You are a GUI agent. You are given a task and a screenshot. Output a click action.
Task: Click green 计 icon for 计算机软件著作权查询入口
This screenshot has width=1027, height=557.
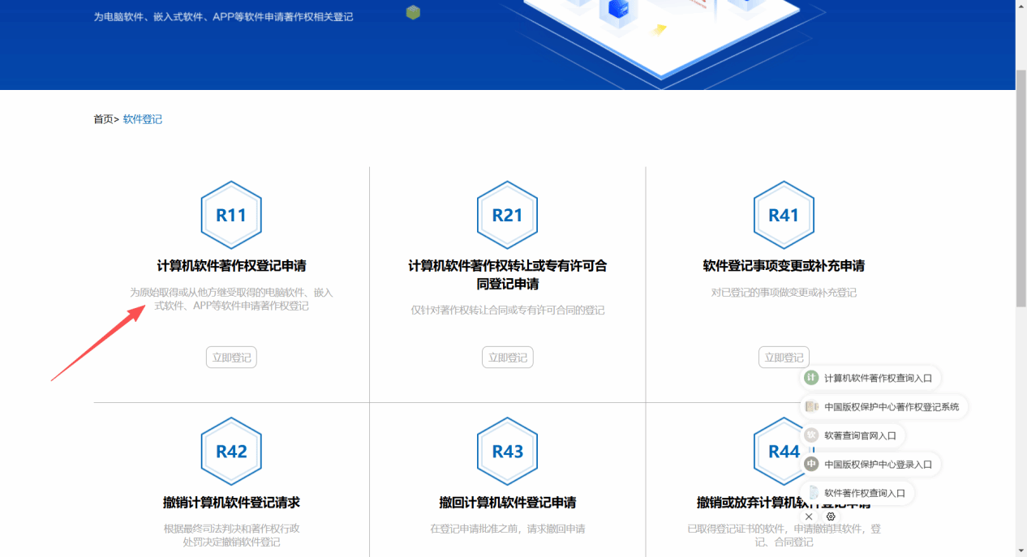point(810,378)
